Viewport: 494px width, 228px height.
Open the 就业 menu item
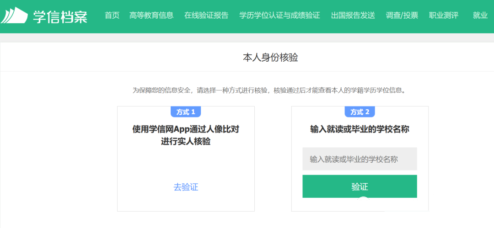(x=480, y=16)
